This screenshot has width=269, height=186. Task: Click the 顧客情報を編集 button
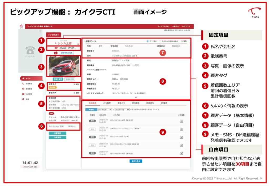(x=67, y=53)
